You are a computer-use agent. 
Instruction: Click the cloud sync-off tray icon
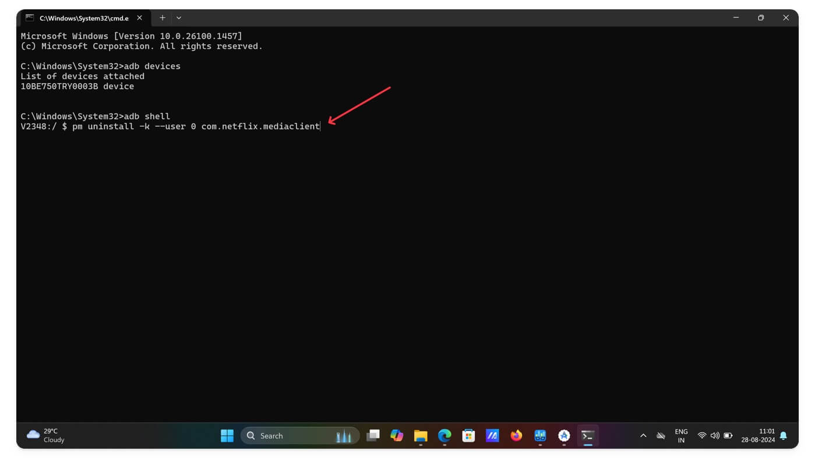[x=661, y=435]
